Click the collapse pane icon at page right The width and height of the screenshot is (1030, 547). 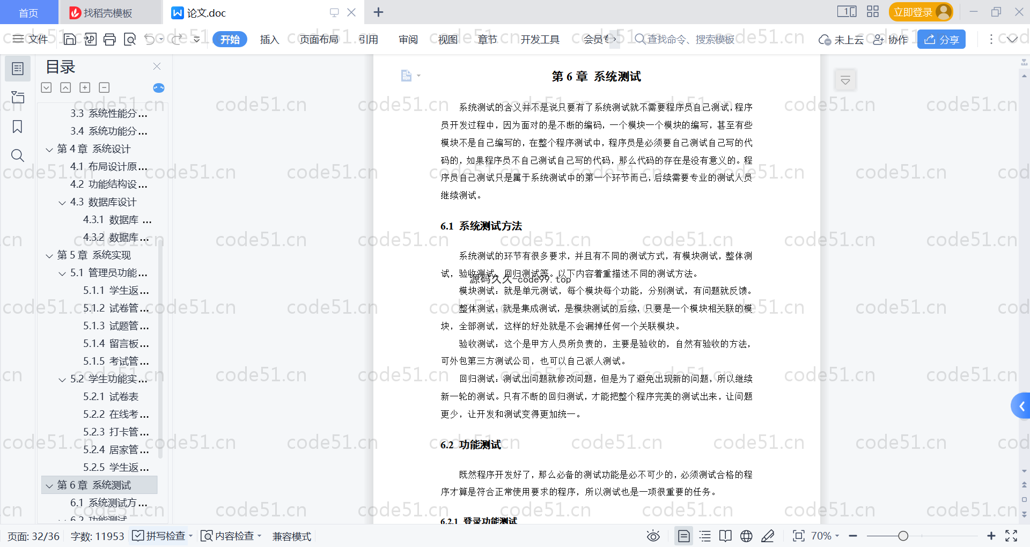pos(845,80)
